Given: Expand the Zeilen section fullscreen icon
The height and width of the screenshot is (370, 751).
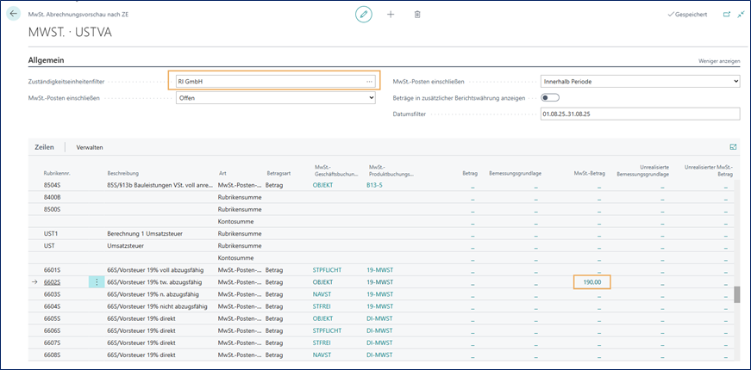Looking at the screenshot, I should click(x=733, y=147).
